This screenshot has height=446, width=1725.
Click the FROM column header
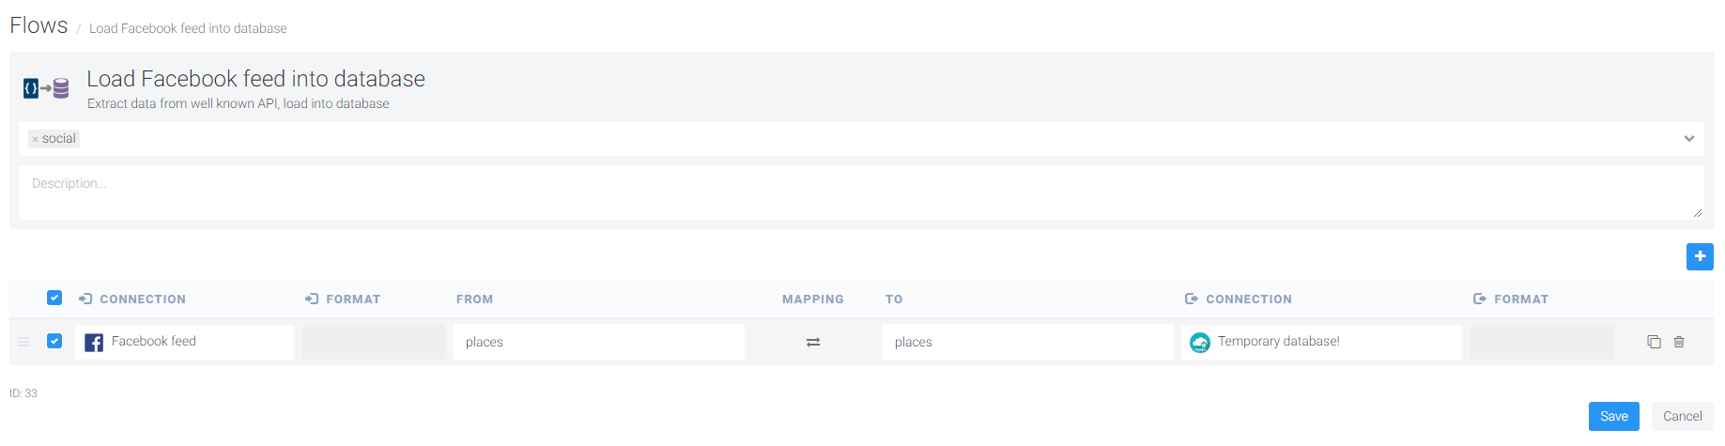[x=474, y=299]
